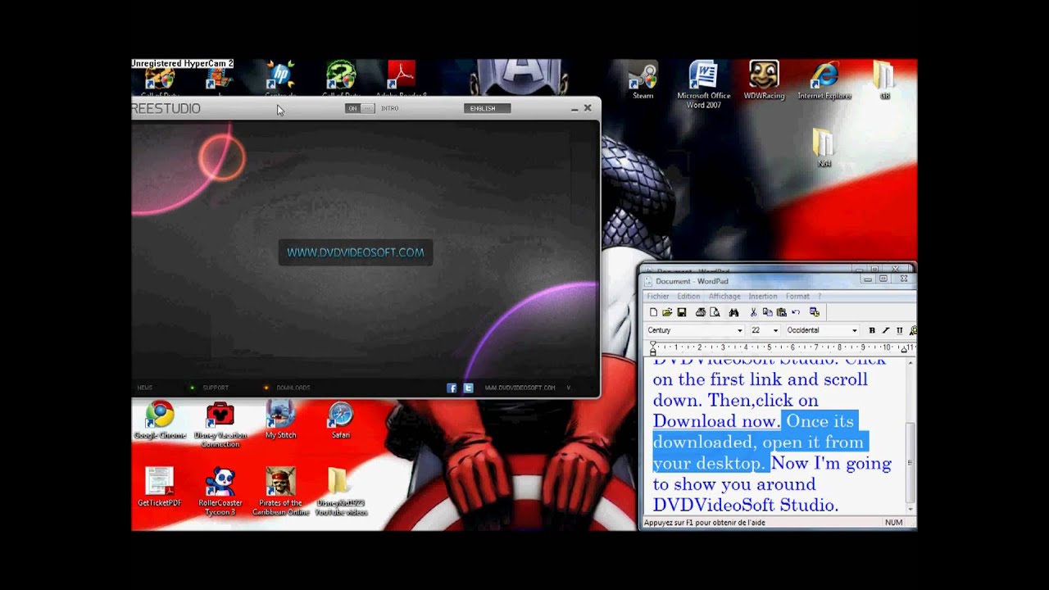This screenshot has width=1049, height=590.
Task: Click the GetTicketPDF desktop file
Action: coord(160,488)
